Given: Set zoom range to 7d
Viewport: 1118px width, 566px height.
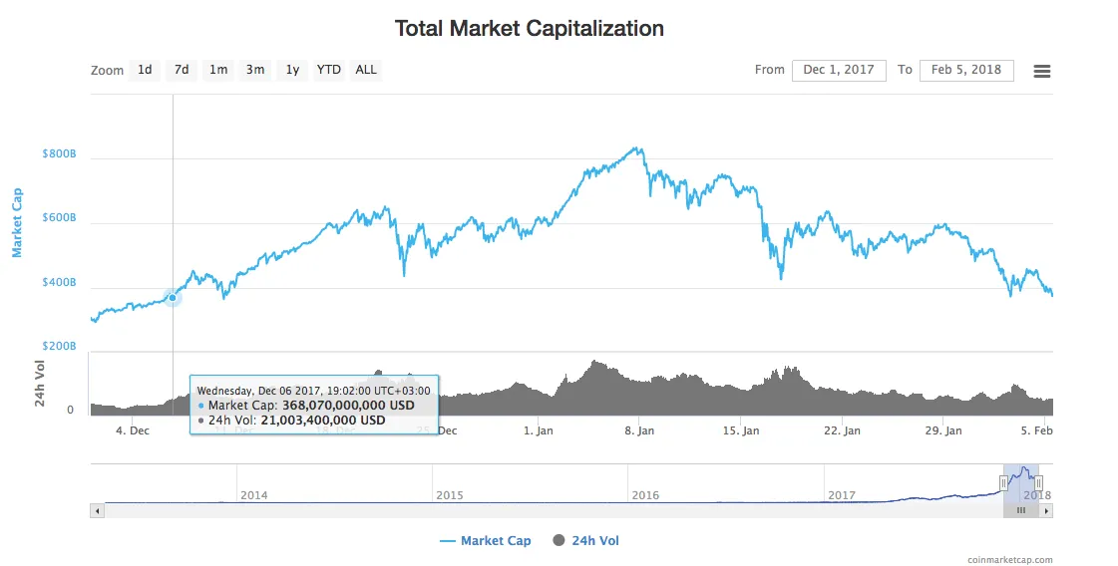Looking at the screenshot, I should tap(182, 70).
